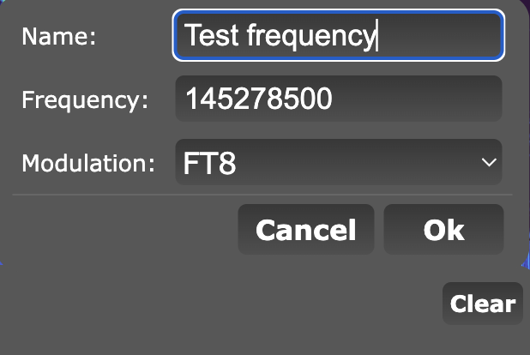Image resolution: width=530 pixels, height=355 pixels.
Task: Click the Modulation dropdown chevron arrow
Action: [489, 163]
